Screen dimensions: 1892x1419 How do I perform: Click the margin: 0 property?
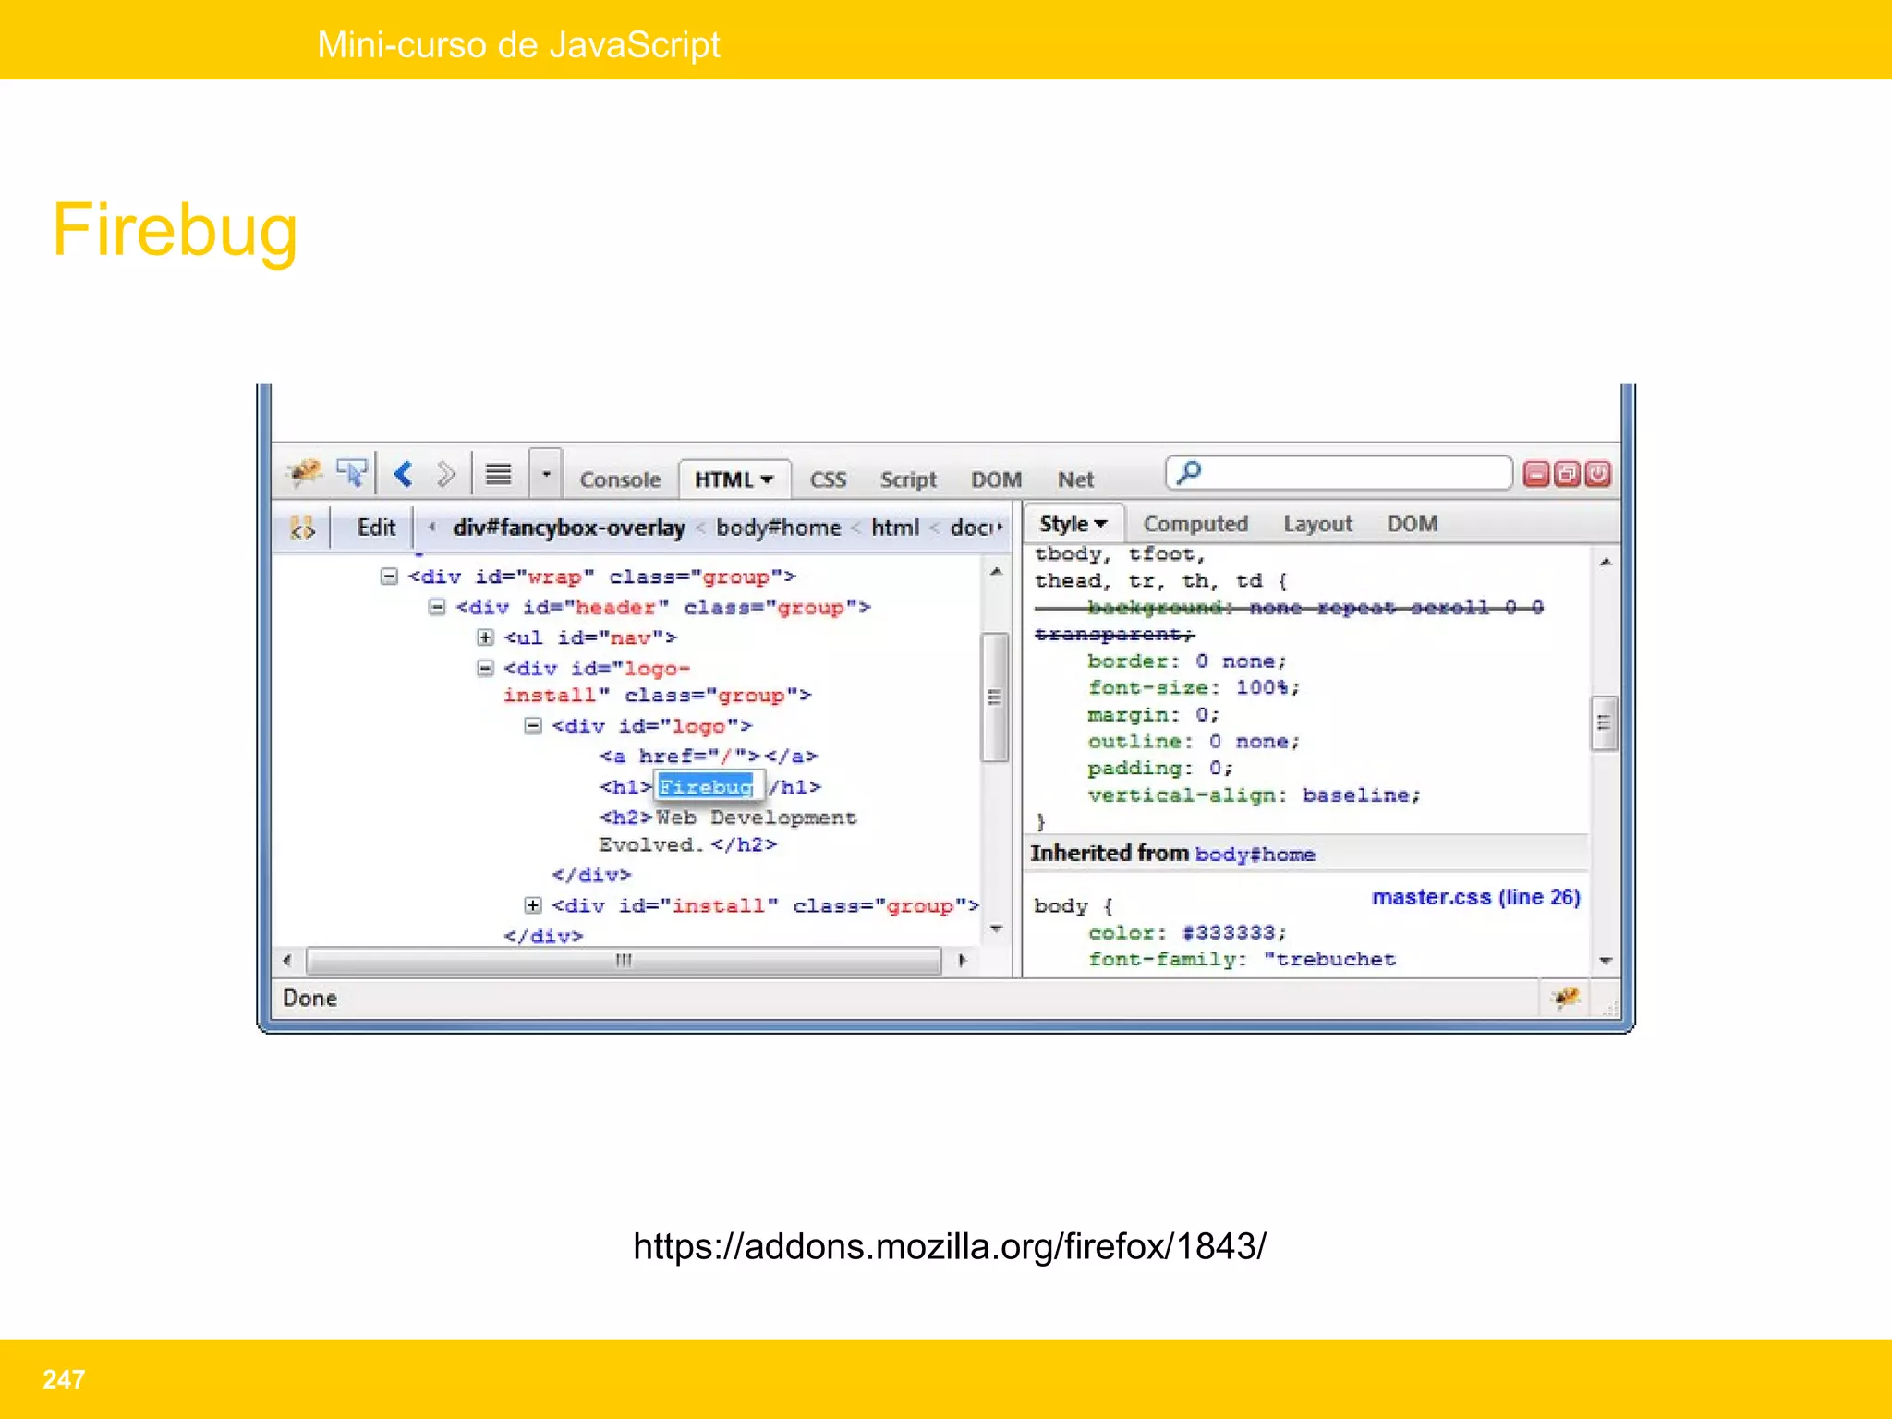click(1154, 715)
